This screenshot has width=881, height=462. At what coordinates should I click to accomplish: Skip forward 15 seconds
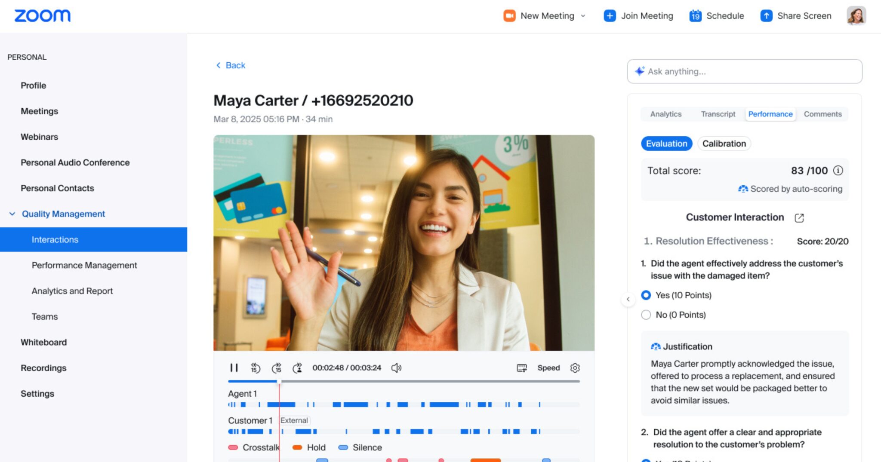click(277, 368)
